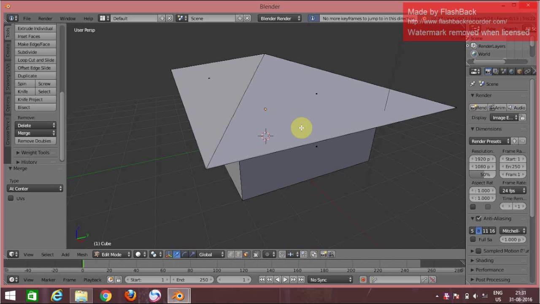Image resolution: width=540 pixels, height=304 pixels.
Task: Open Merge Type At Center dropdown
Action: (x=35, y=189)
